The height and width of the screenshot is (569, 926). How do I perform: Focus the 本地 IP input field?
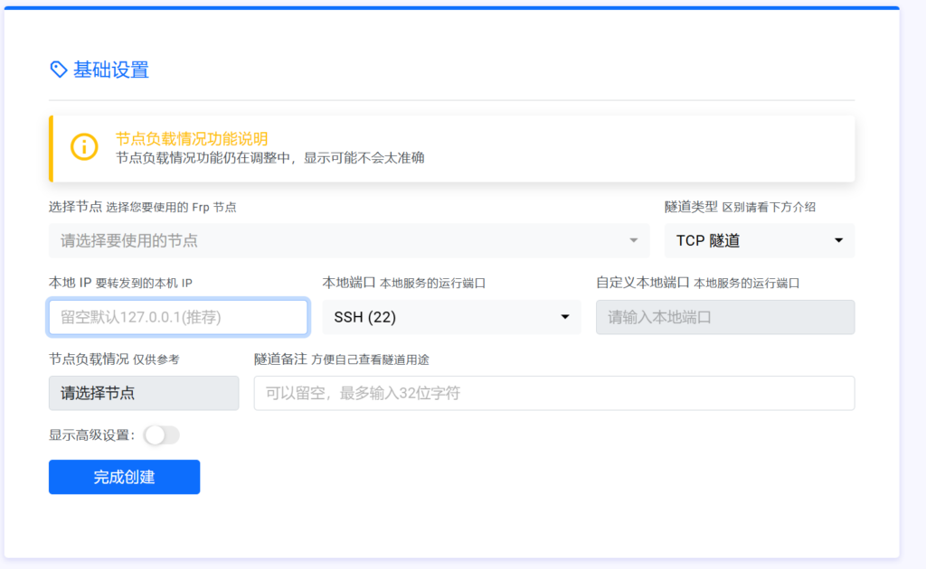178,317
